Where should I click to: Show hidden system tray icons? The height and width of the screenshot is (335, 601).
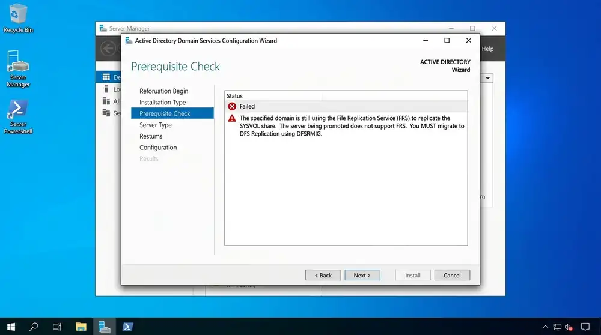coord(545,327)
